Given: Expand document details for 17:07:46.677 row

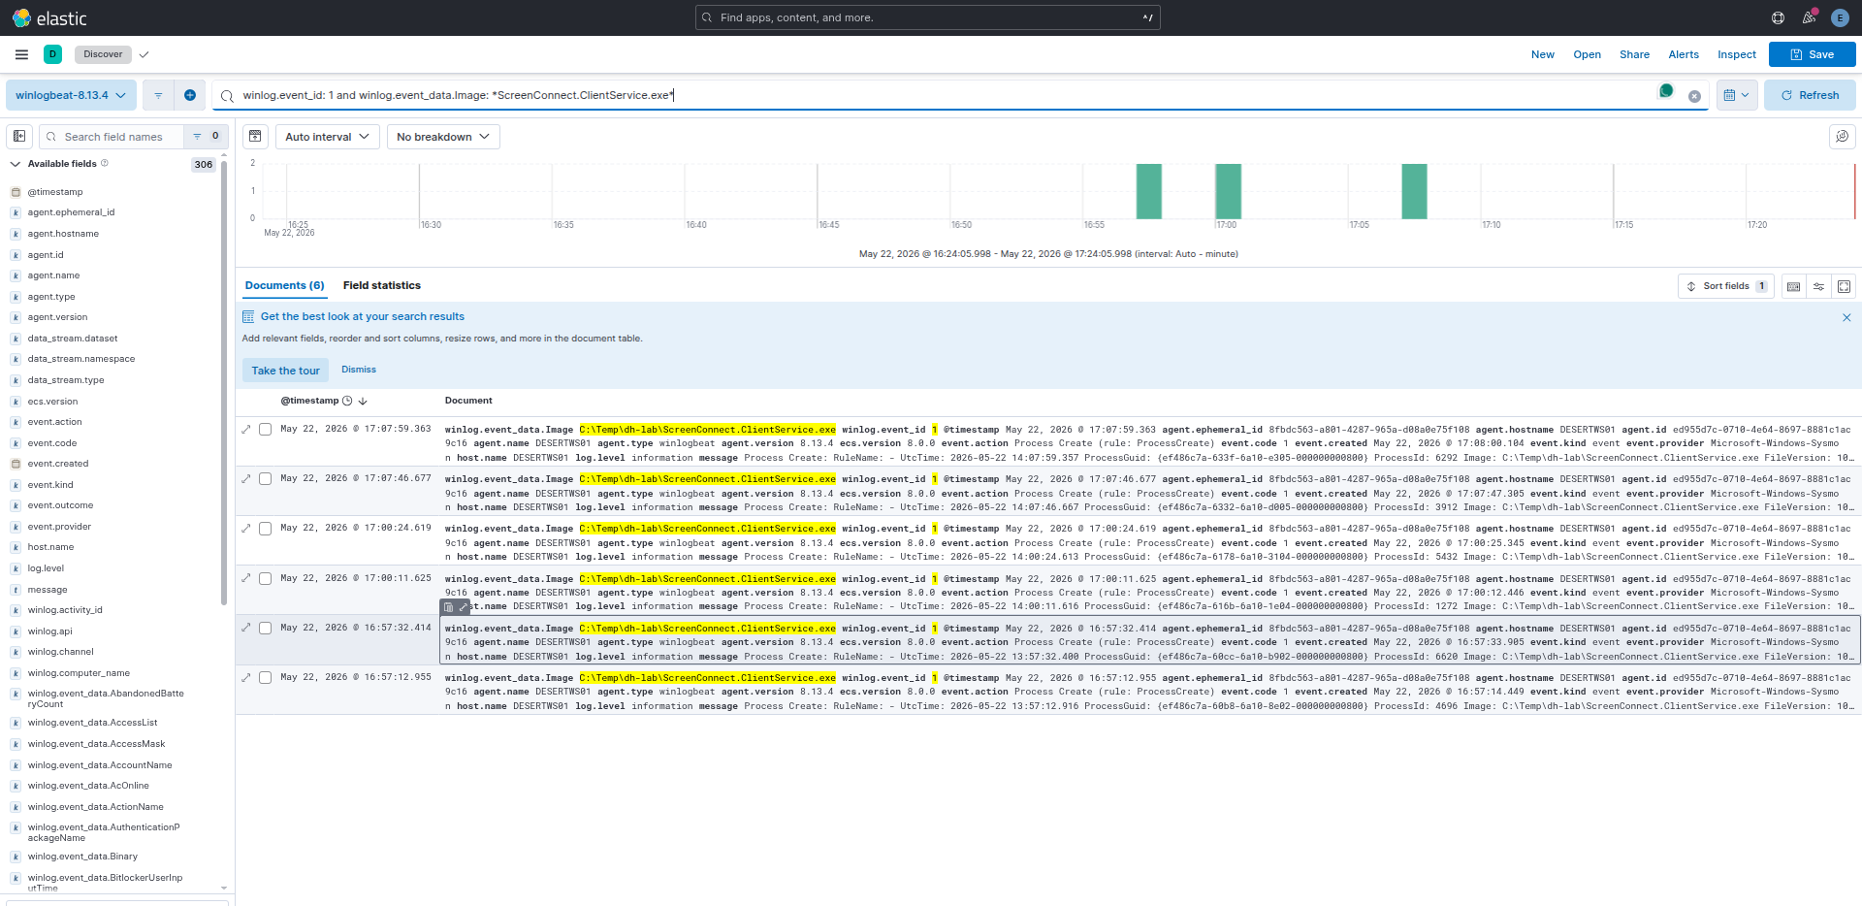Looking at the screenshot, I should 246,478.
